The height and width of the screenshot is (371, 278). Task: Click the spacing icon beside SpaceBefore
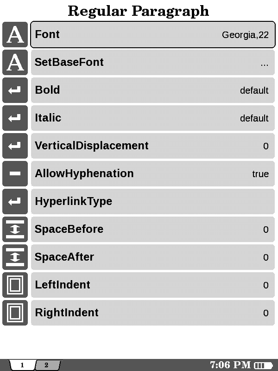point(15,230)
